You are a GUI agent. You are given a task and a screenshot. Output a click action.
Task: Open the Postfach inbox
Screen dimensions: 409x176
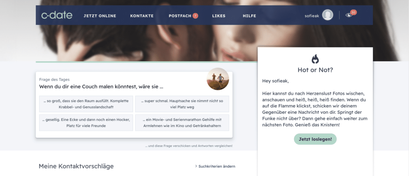[x=180, y=16]
